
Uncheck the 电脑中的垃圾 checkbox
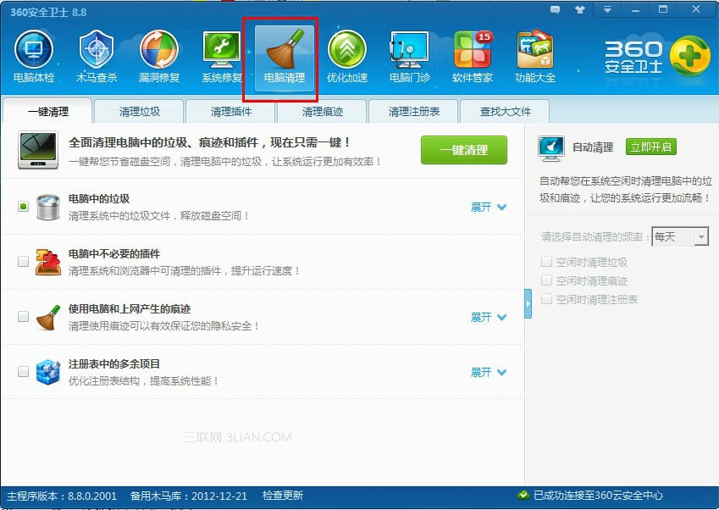point(23,207)
